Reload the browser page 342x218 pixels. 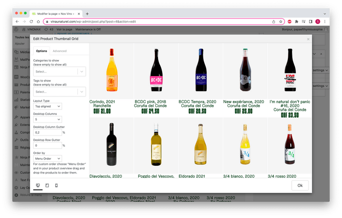[x=31, y=22]
